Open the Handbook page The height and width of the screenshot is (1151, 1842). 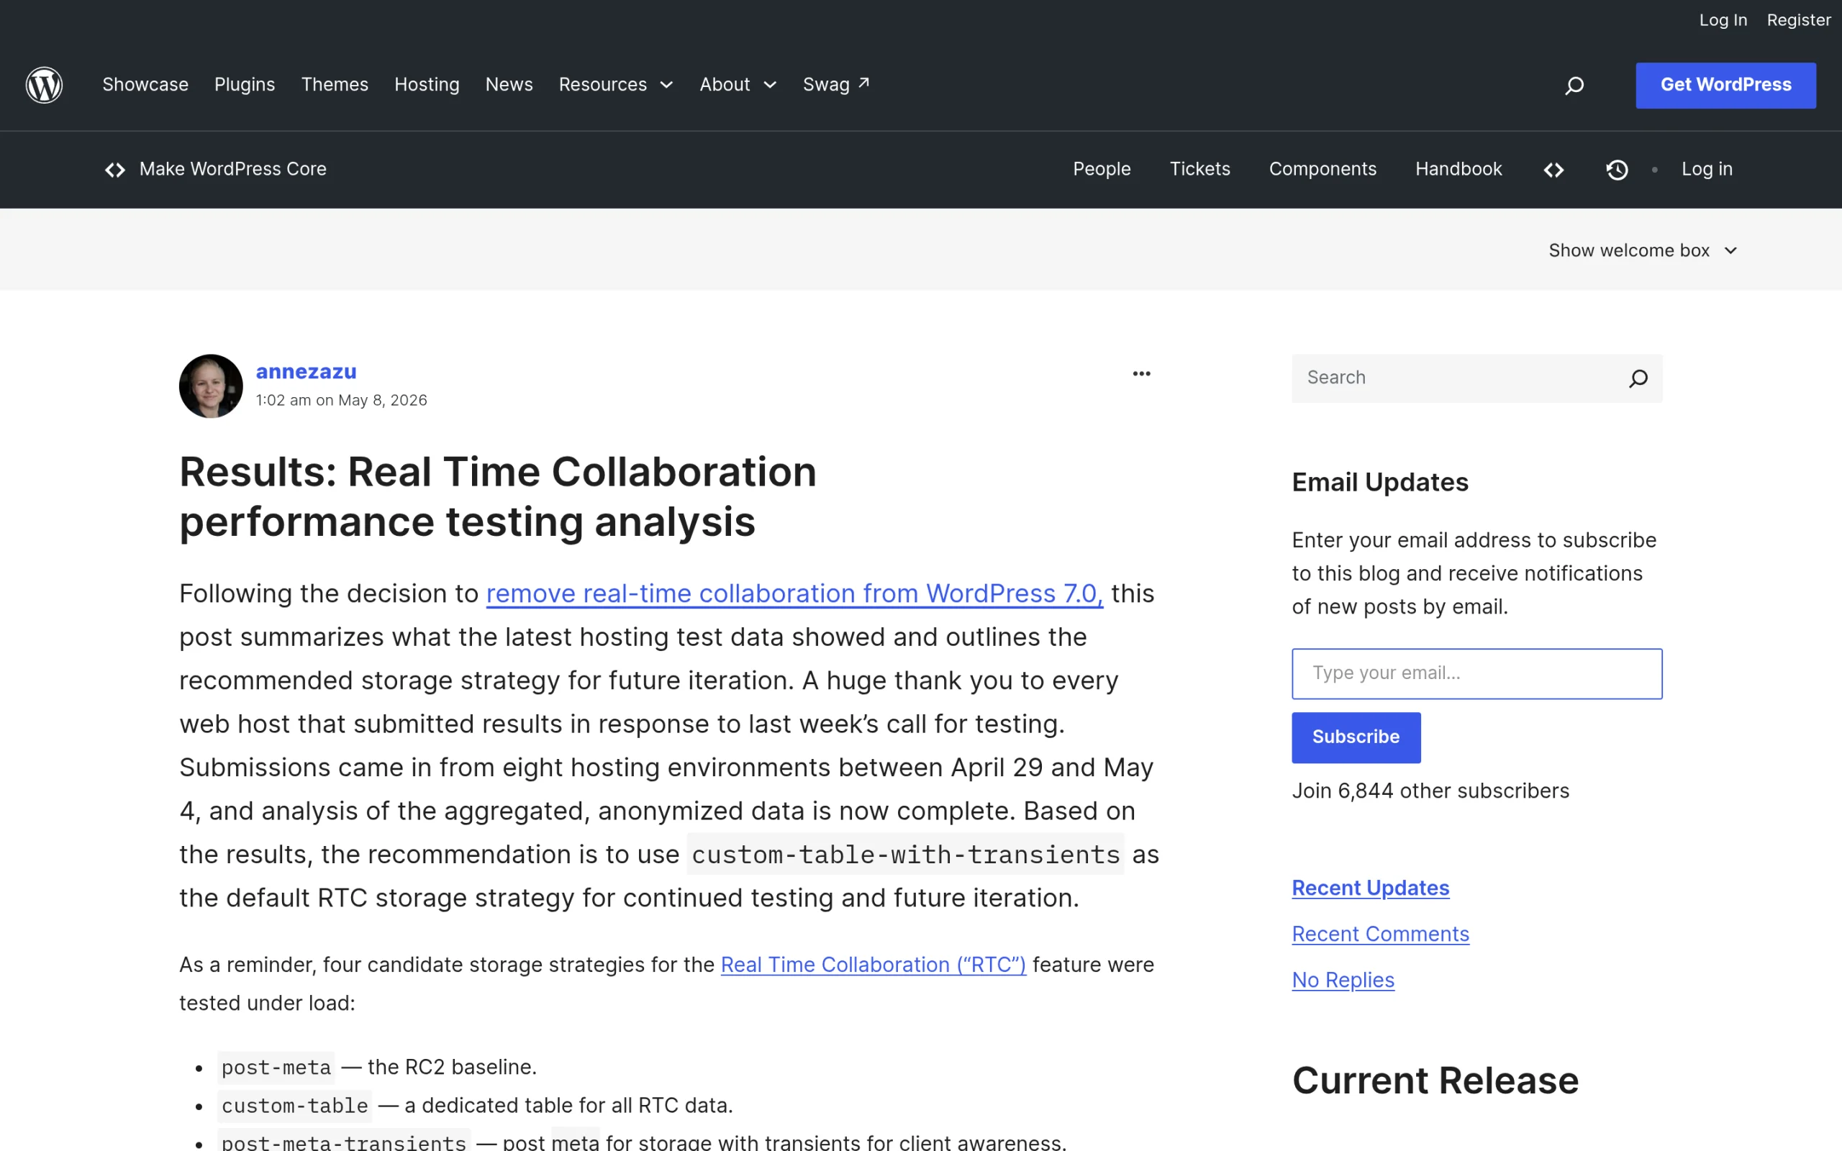[1458, 169]
